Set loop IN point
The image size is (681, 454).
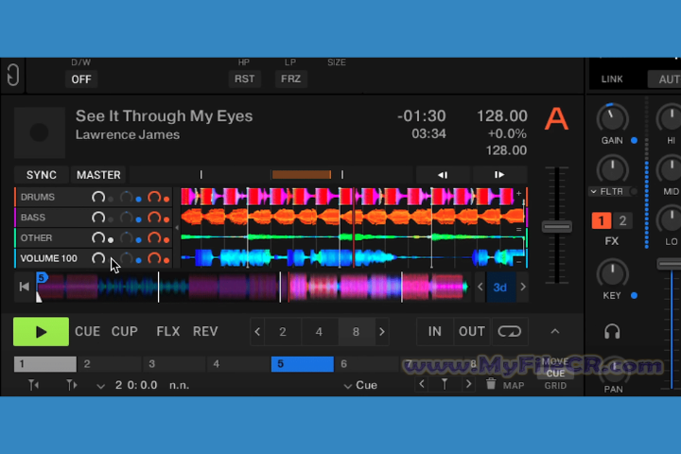435,331
